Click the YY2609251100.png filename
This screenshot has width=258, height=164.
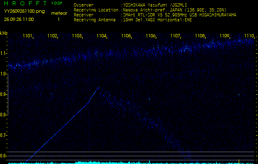24,12
